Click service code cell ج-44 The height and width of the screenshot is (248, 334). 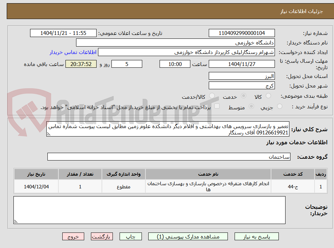pyautogui.click(x=293, y=186)
